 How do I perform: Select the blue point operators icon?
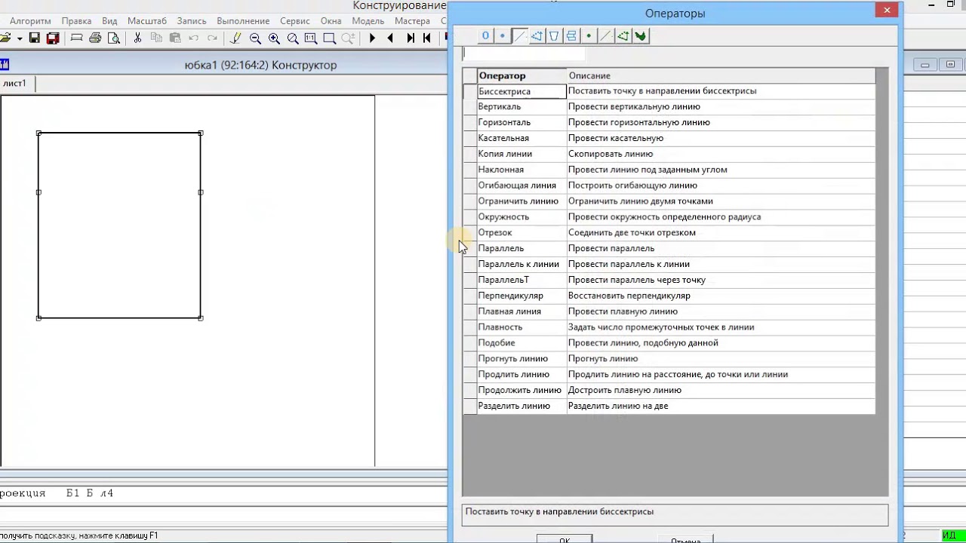(502, 35)
